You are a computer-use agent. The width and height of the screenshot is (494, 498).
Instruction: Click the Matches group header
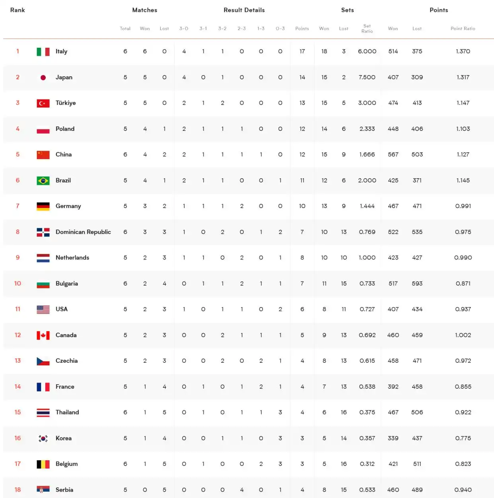[144, 10]
